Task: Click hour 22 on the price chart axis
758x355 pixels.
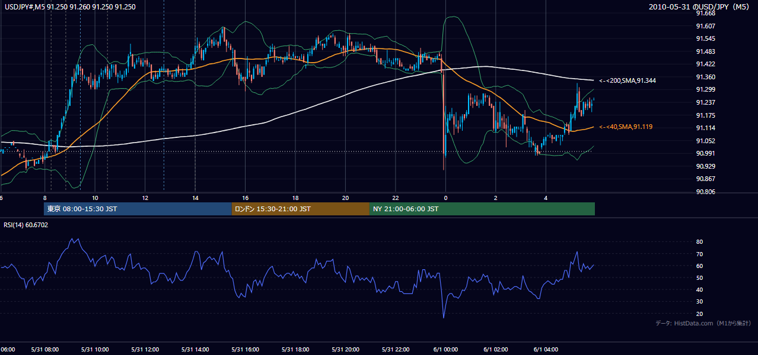Action: click(x=396, y=198)
